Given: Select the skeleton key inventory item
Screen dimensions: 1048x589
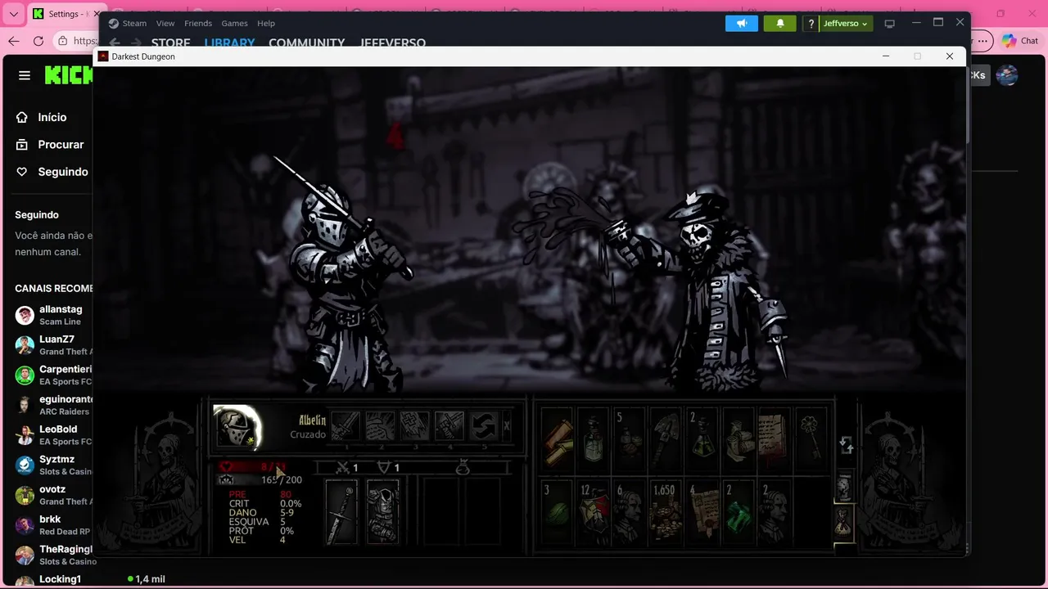Looking at the screenshot, I should pos(811,440).
